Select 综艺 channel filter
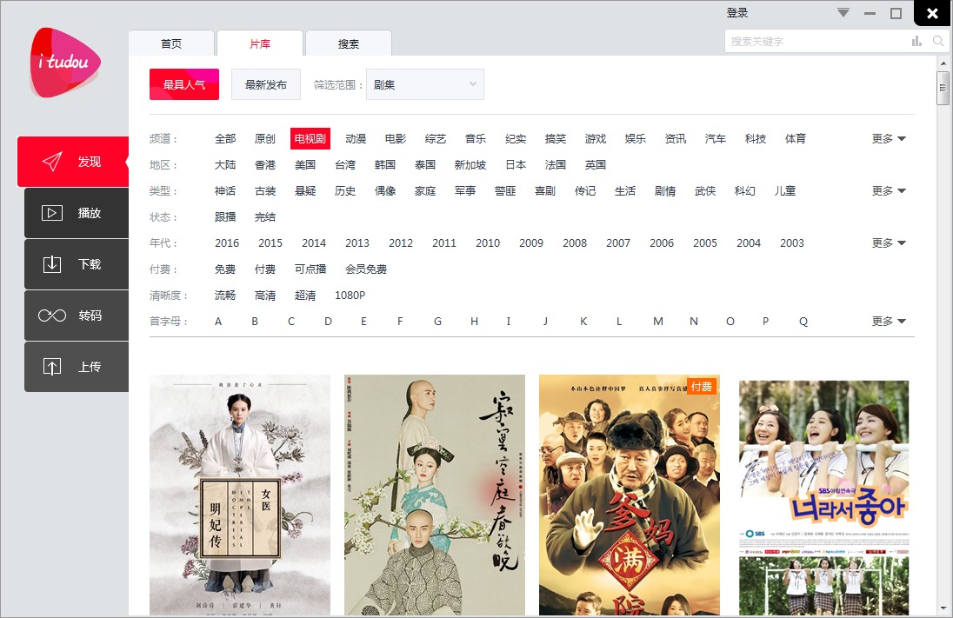 pyautogui.click(x=435, y=138)
